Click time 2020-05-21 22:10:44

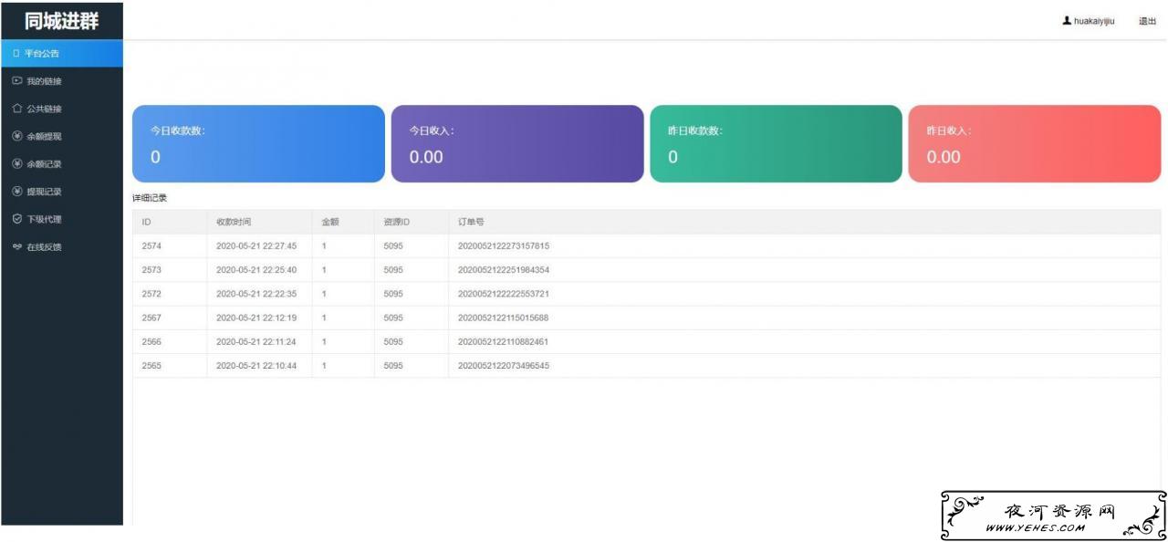coord(256,365)
